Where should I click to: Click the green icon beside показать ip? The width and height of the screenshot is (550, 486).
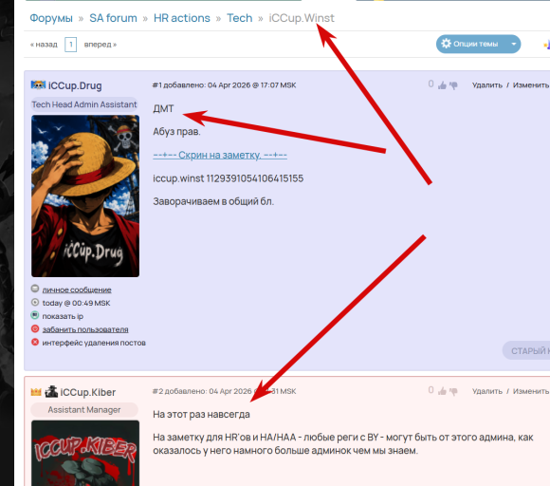(x=35, y=315)
